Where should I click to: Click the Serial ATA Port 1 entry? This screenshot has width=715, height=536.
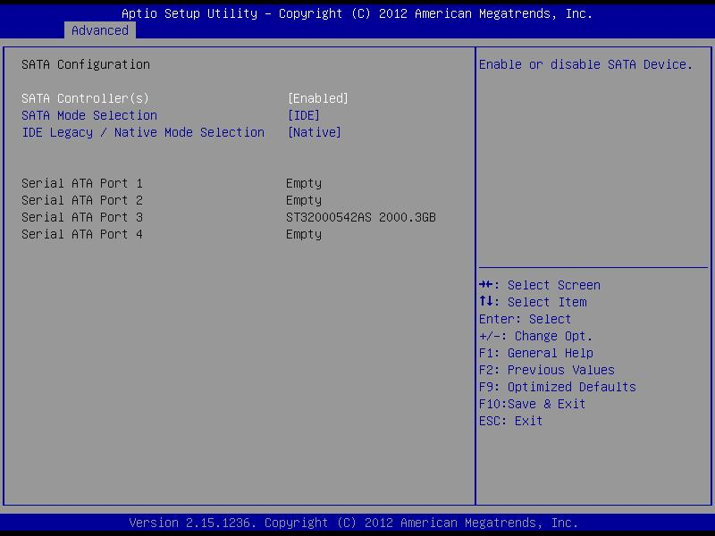[x=82, y=183]
